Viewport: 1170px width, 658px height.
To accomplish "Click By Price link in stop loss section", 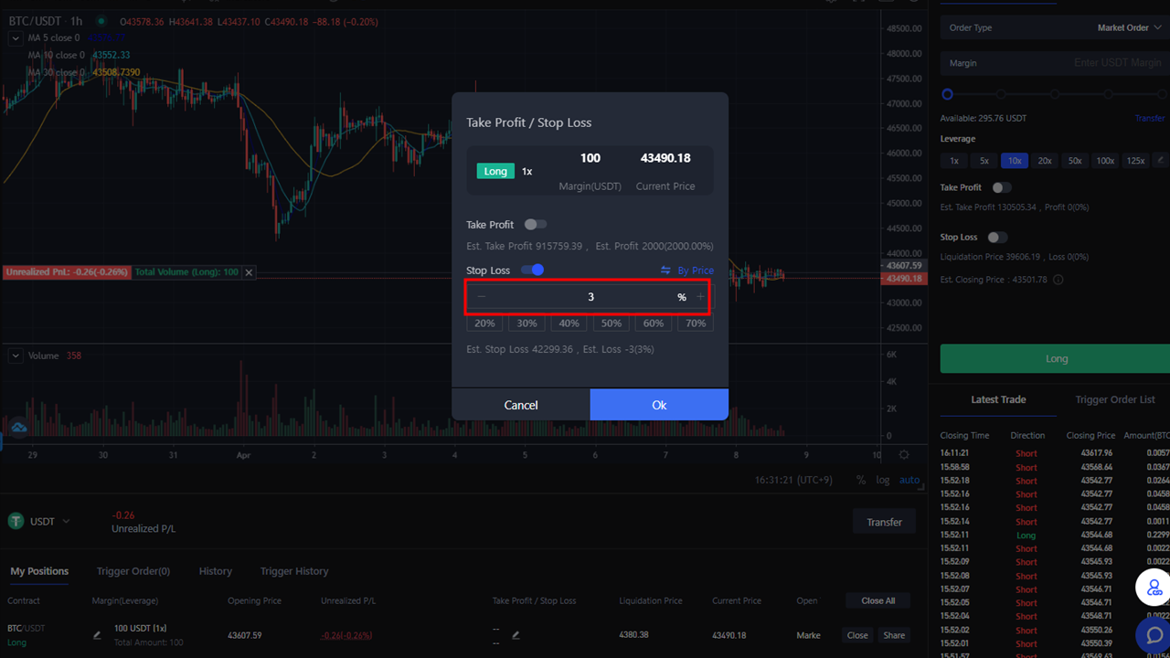I will 696,271.
